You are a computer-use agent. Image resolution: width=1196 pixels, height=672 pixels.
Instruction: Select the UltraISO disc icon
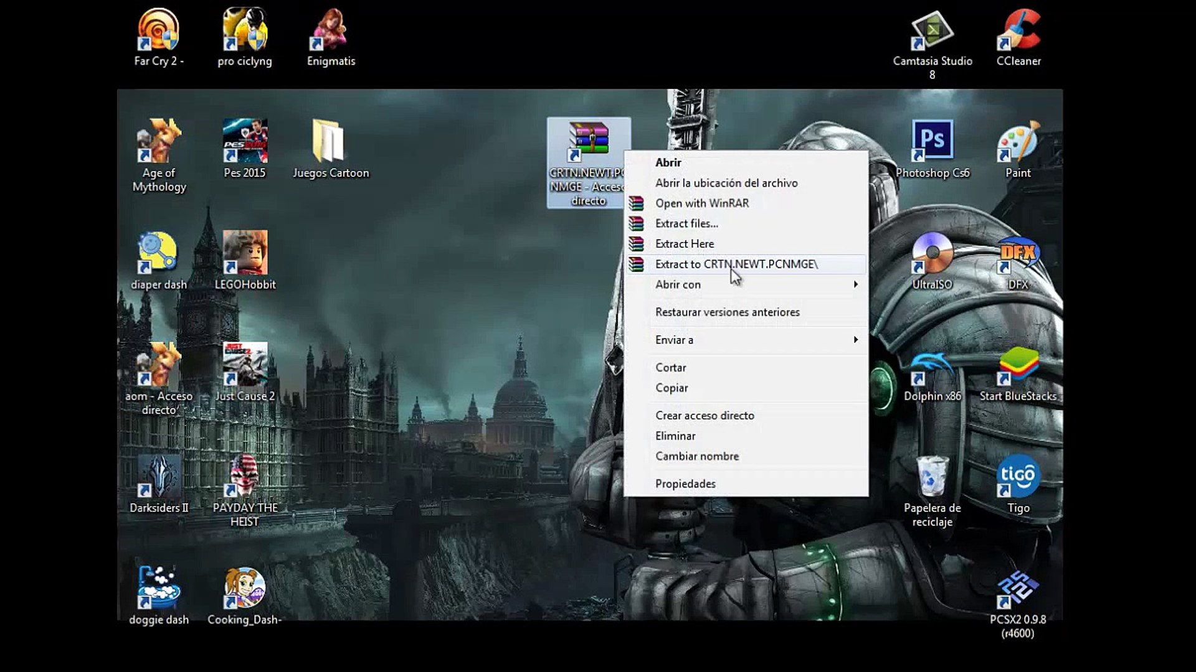[x=932, y=253]
